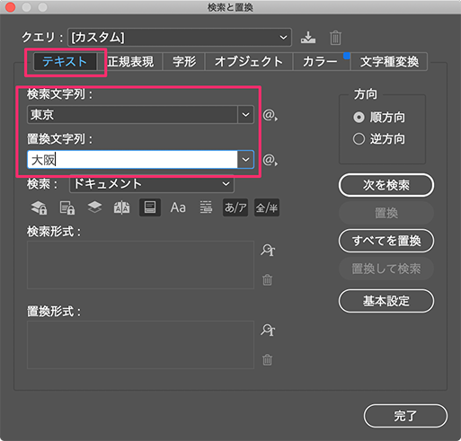
Task: Toggle include locked stories icon
Action: click(66, 207)
